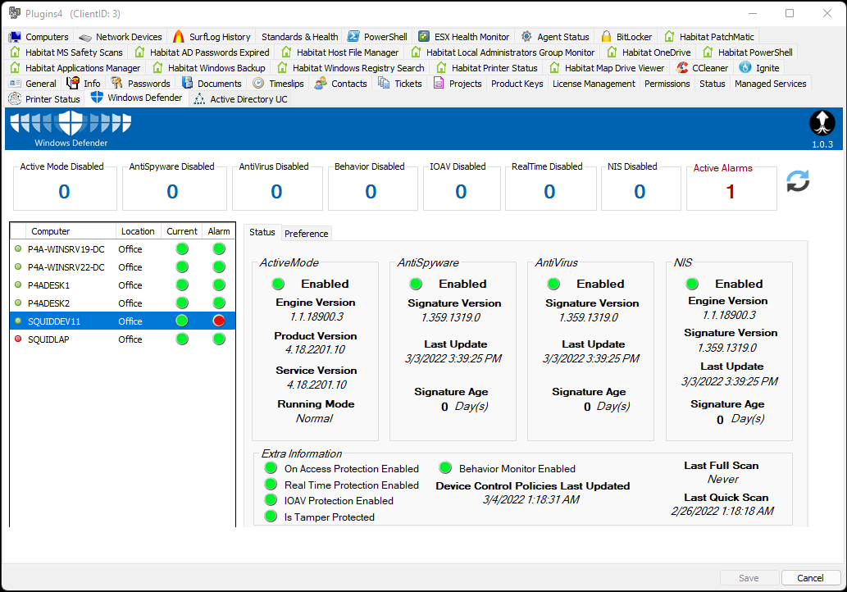Viewport: 847px width, 592px height.
Task: Click Habitat Host File Manager icon
Action: [x=286, y=52]
